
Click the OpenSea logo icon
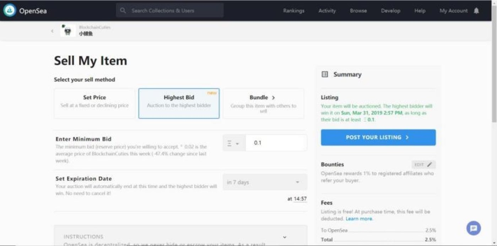coord(10,11)
